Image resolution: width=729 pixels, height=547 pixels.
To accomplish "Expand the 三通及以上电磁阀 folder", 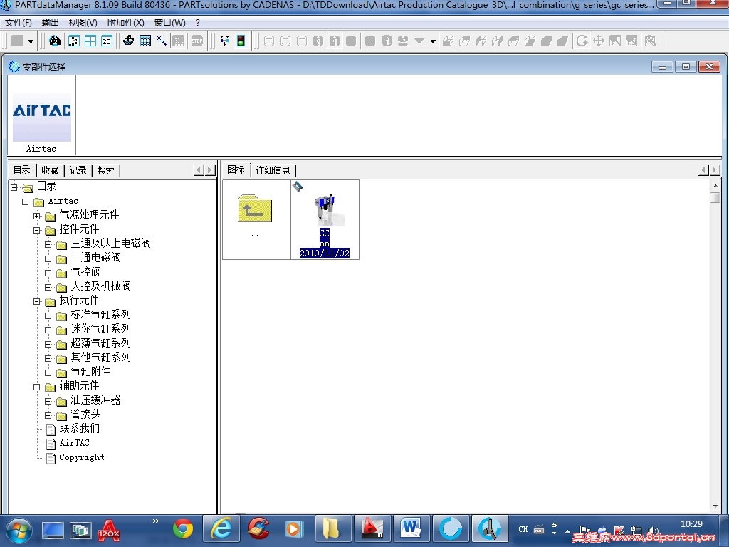I will (48, 244).
